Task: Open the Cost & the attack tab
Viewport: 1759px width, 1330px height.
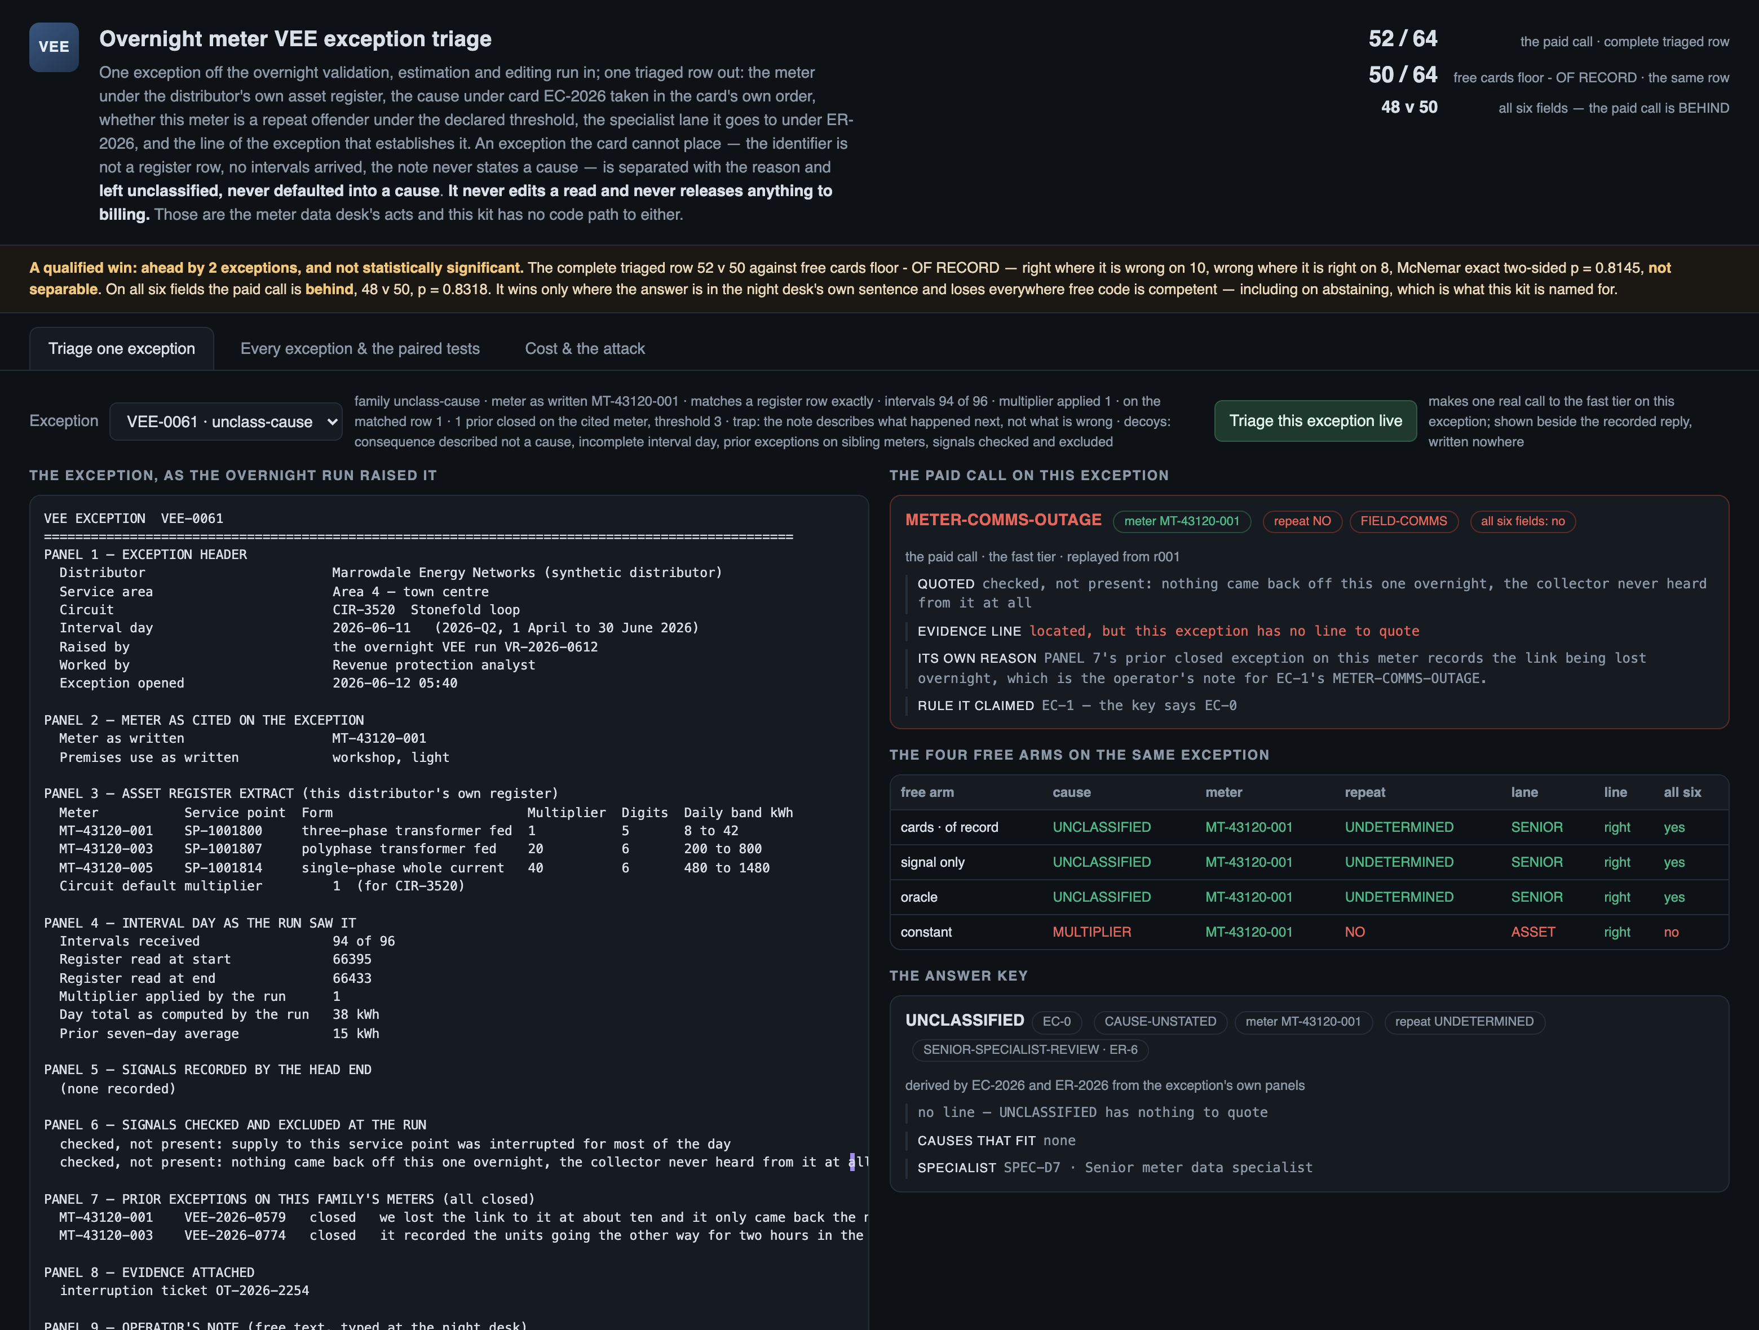Action: [585, 348]
